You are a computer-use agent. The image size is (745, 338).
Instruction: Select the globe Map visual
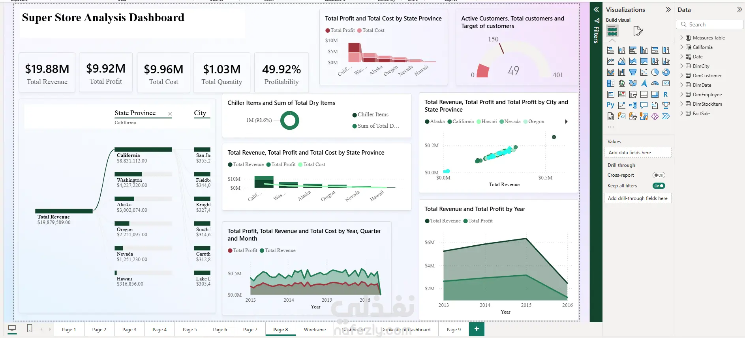coord(621,83)
